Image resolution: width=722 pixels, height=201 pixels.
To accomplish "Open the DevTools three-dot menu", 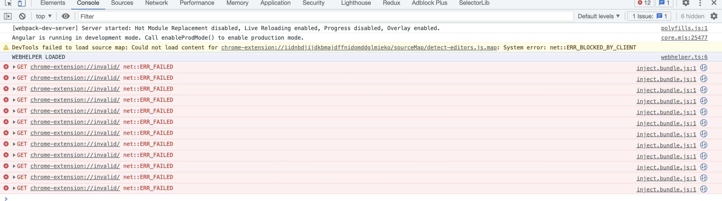I will (x=700, y=3).
